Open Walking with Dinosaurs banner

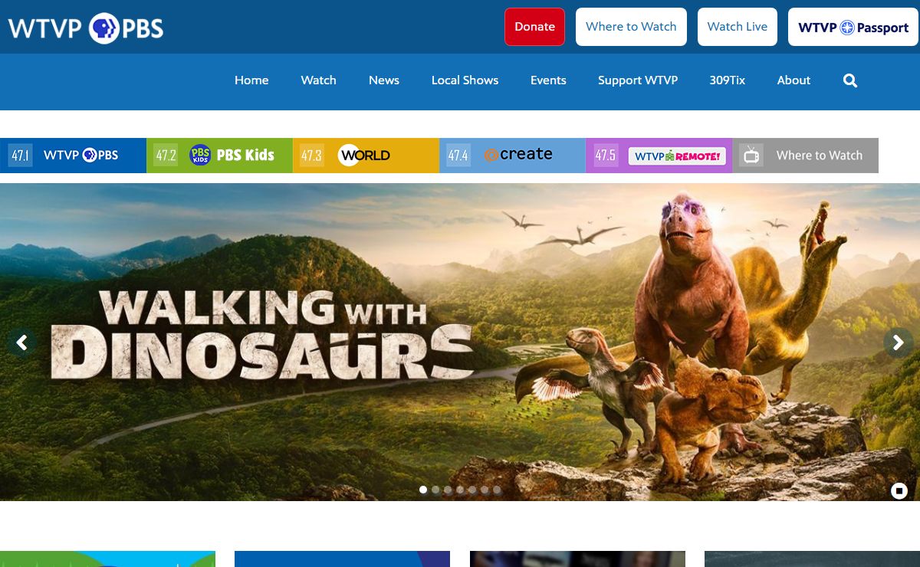pyautogui.click(x=460, y=342)
